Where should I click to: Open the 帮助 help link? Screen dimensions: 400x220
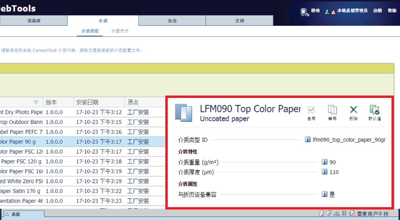coord(392,11)
